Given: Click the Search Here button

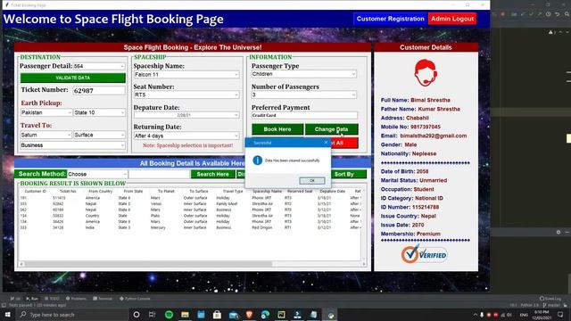Looking at the screenshot, I should 212,174.
